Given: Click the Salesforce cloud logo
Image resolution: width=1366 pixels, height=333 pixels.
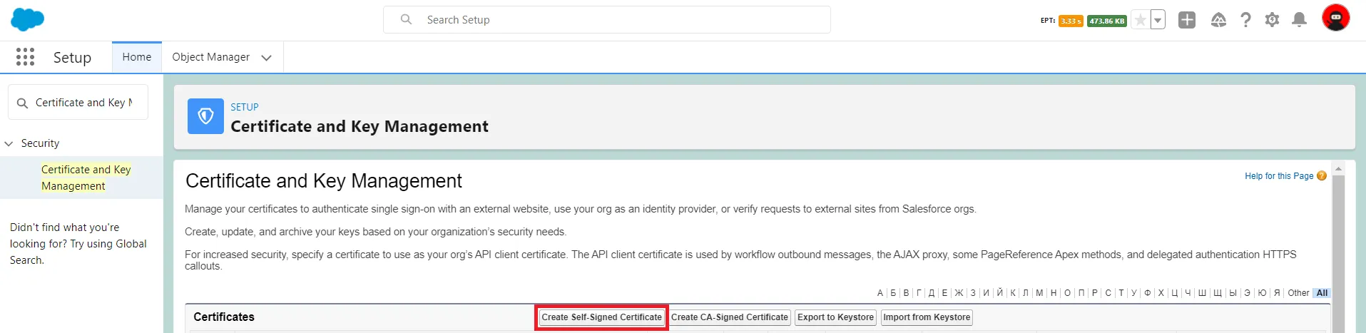Looking at the screenshot, I should point(27,19).
